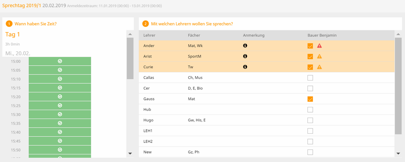405x162 pixels.
Task: Check the New teacher checkbox
Action: 310,152
